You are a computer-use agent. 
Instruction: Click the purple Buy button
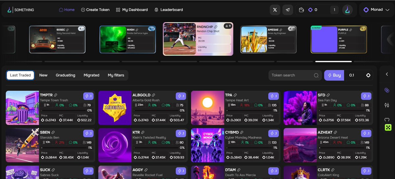coord(334,75)
